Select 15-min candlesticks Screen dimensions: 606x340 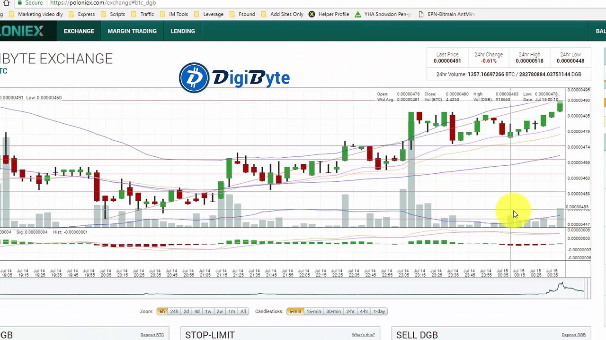[313, 312]
